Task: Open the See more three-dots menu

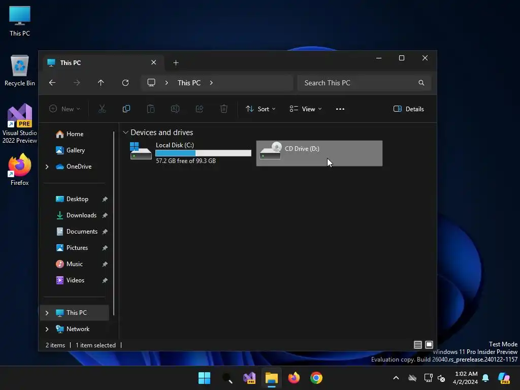Action: [340, 109]
